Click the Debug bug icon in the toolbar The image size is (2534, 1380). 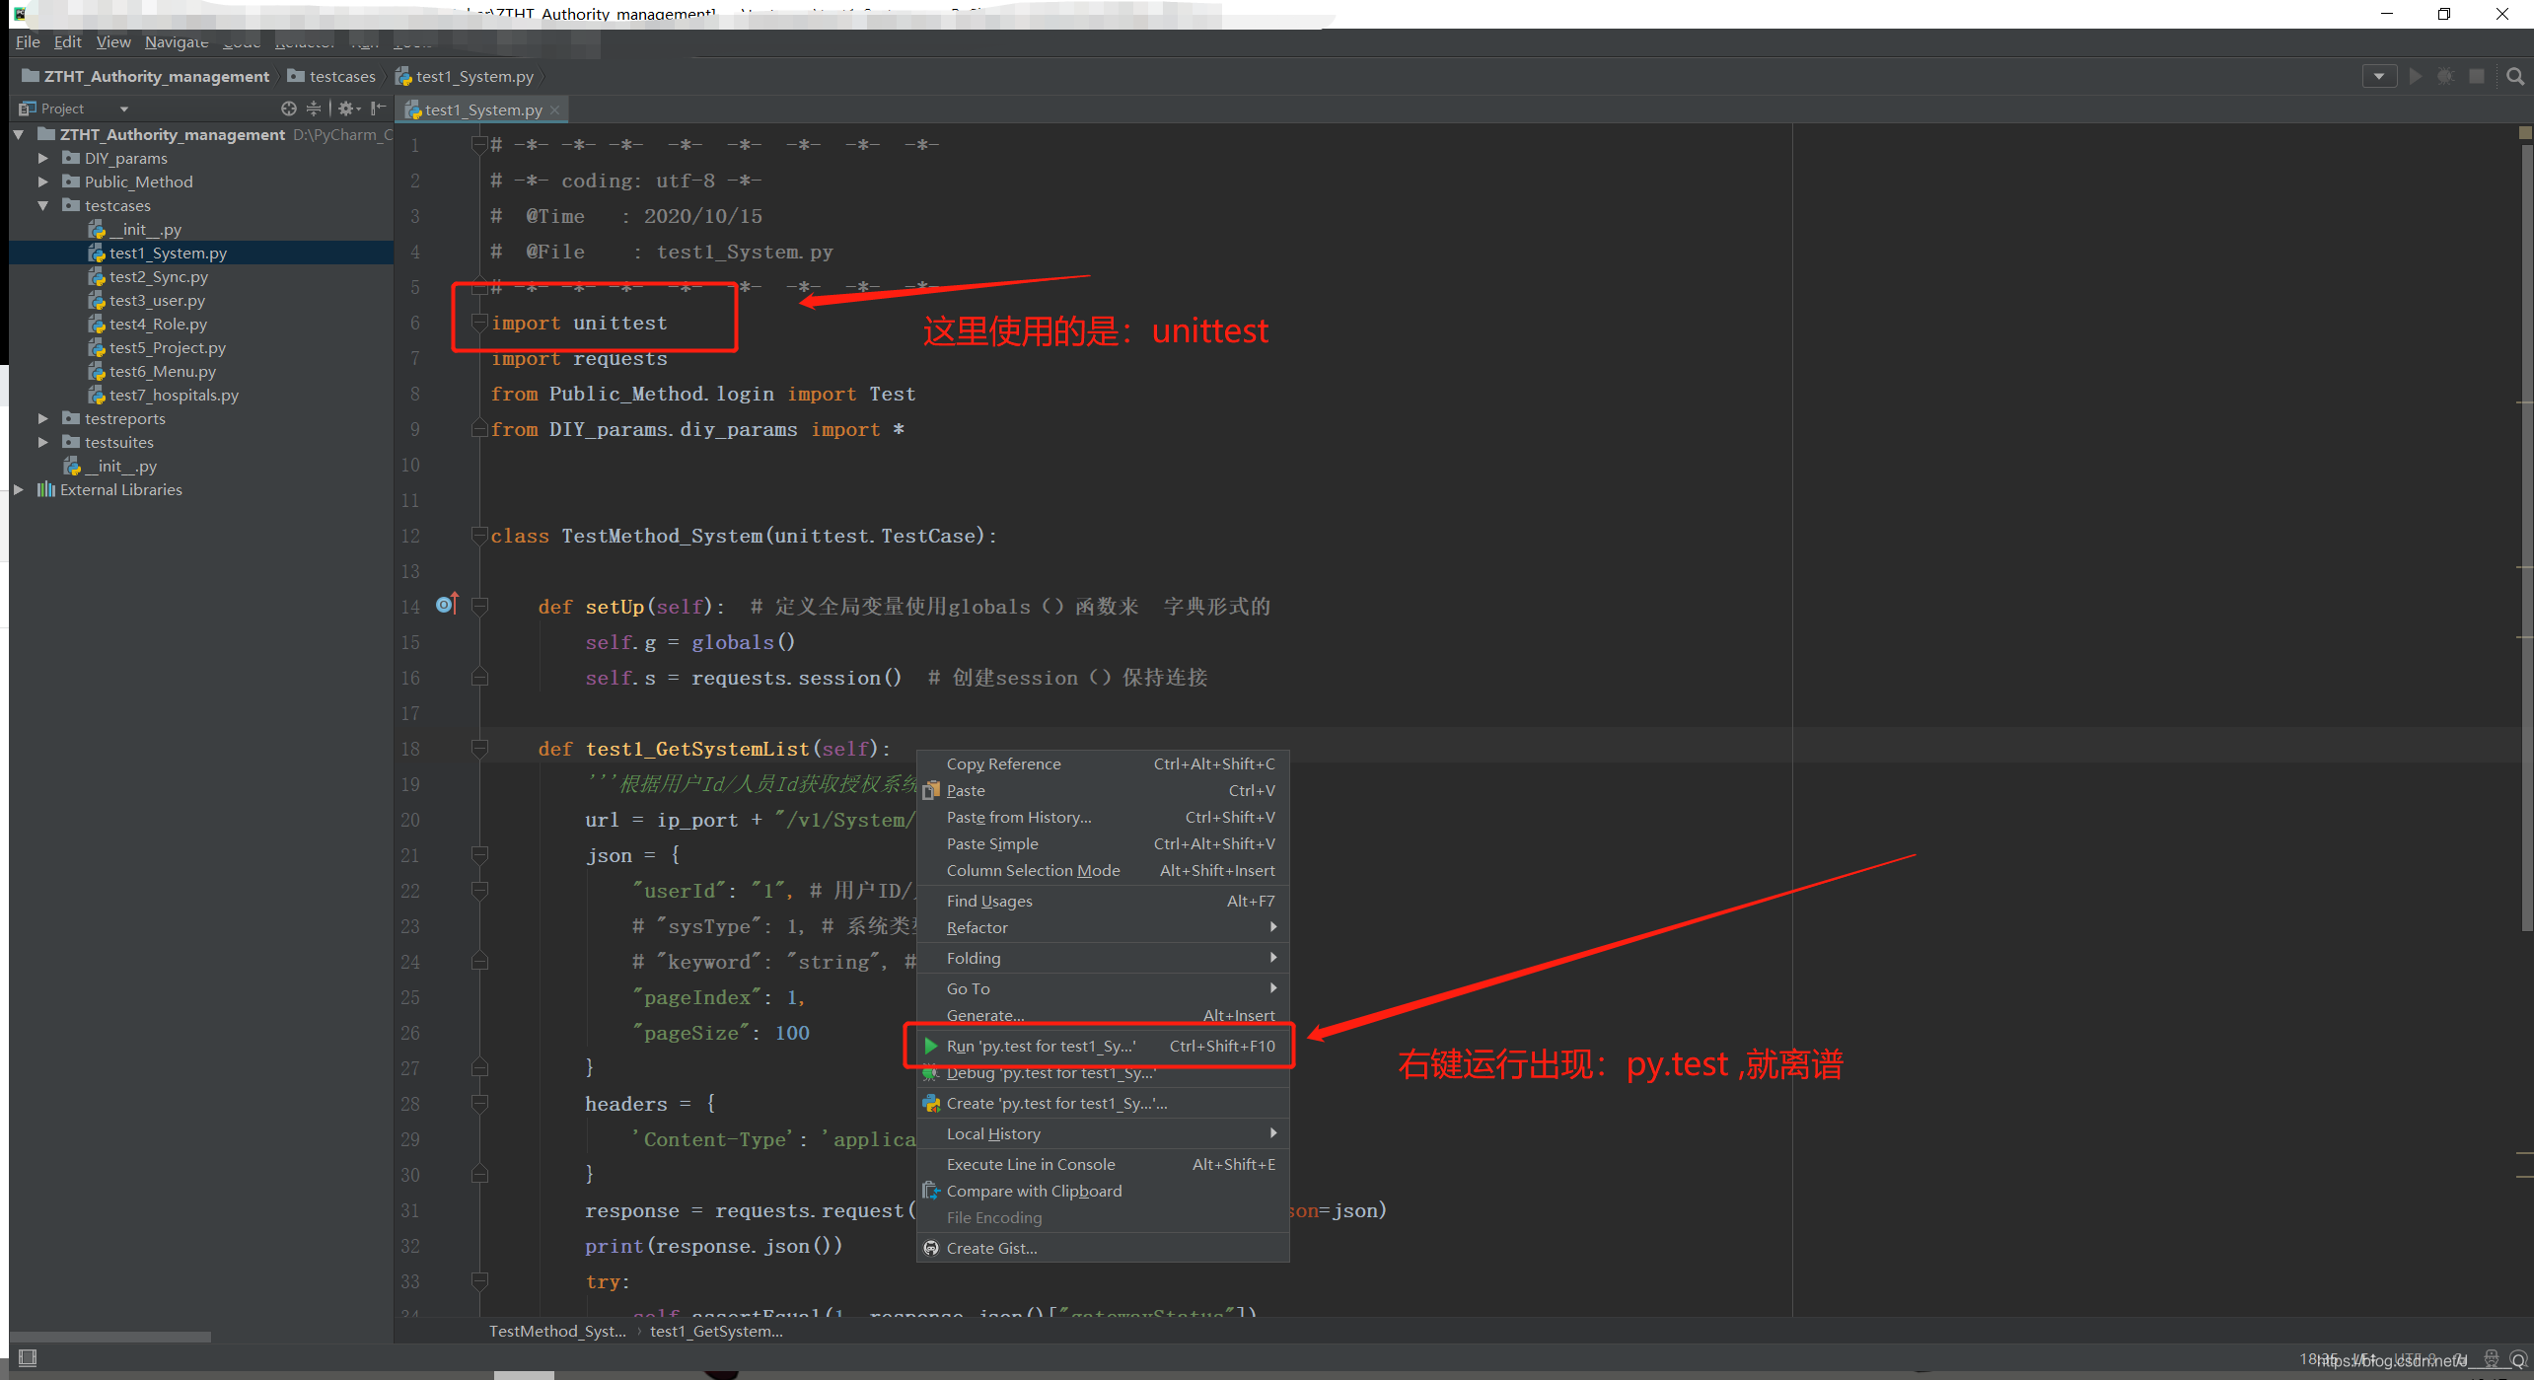point(2445,77)
